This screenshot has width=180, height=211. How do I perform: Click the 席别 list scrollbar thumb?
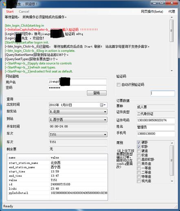(x=172, y=160)
